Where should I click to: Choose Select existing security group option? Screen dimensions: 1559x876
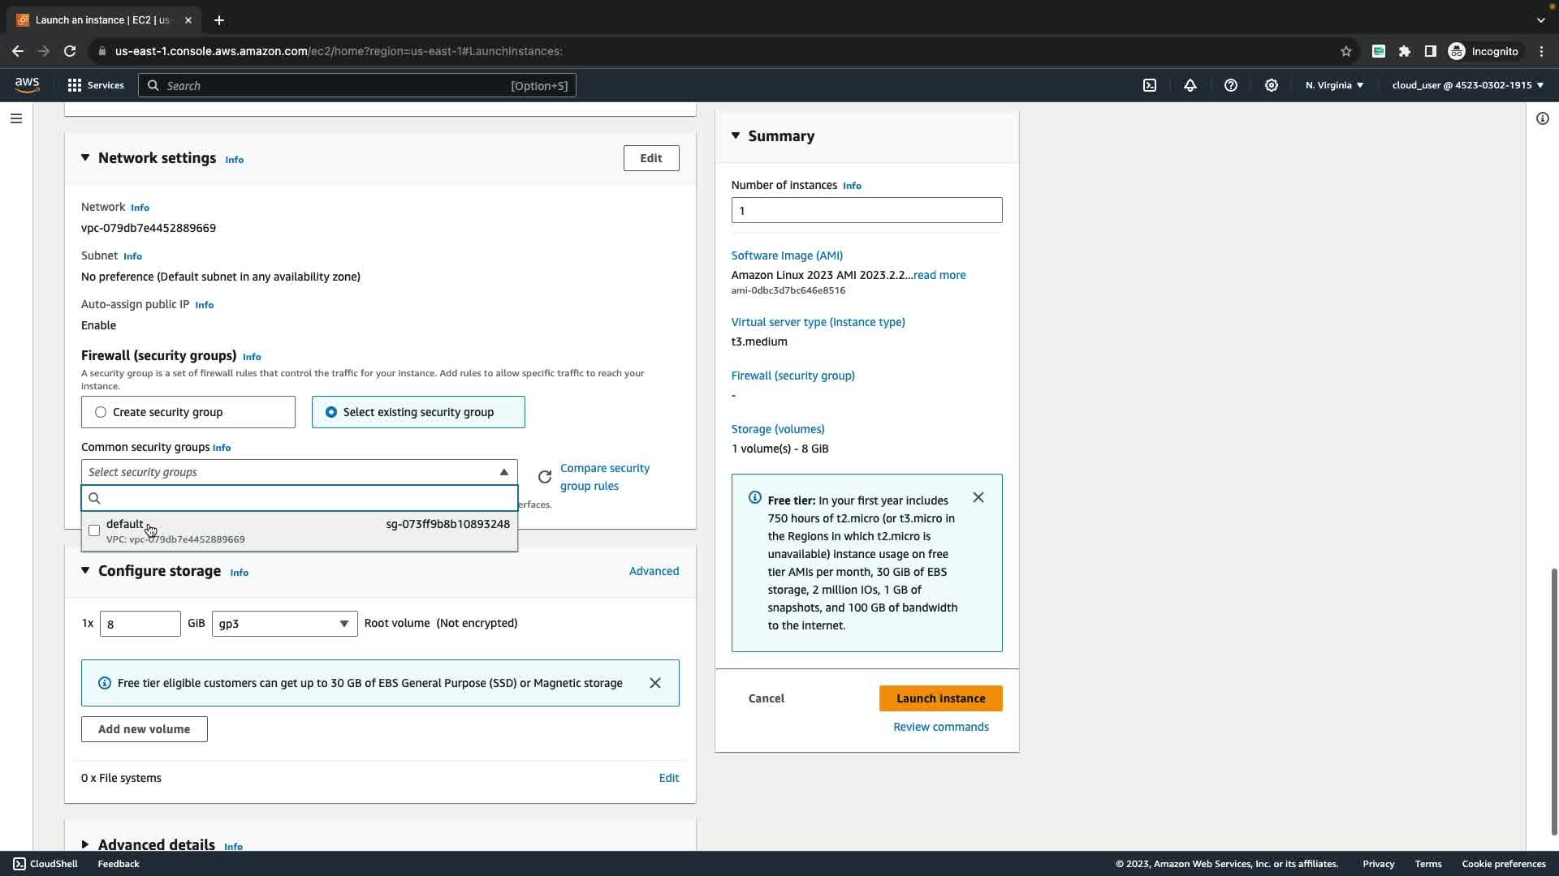coord(331,412)
